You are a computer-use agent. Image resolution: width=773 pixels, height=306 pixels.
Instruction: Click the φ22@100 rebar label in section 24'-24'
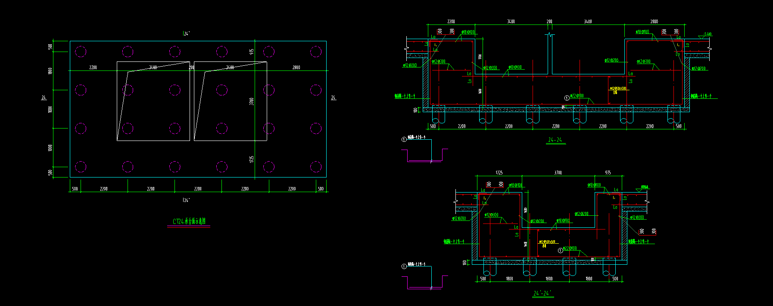pyautogui.click(x=570, y=248)
